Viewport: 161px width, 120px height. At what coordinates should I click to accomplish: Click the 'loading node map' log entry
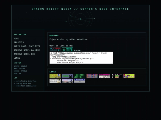(22, 84)
